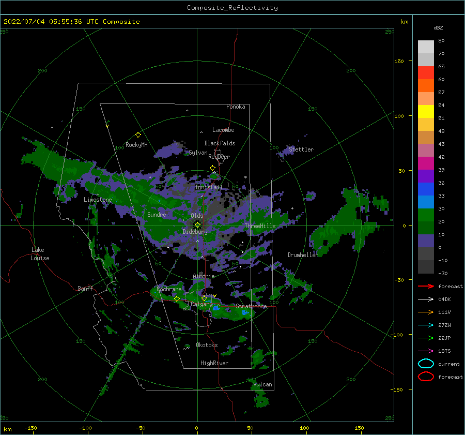Select the Lacombe city label

pos(223,130)
